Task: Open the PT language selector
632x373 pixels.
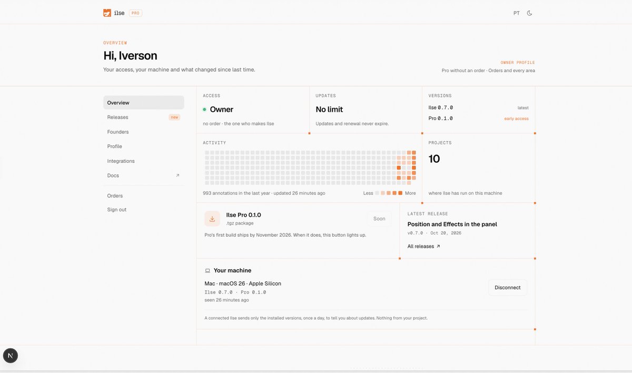Action: click(x=517, y=13)
